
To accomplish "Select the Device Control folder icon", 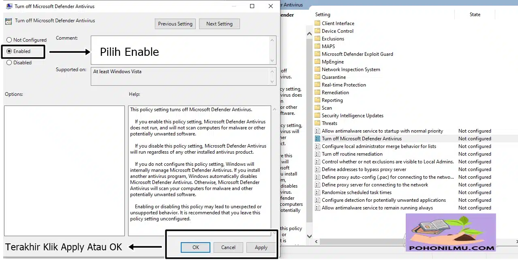I will pyautogui.click(x=318, y=31).
